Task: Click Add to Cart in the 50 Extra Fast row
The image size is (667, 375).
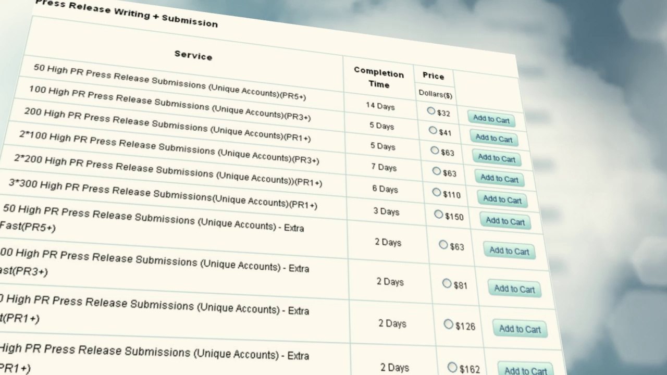Action: coord(509,251)
